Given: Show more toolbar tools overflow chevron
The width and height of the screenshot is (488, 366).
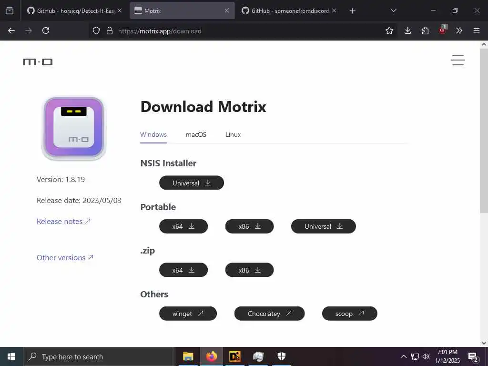Looking at the screenshot, I should (x=459, y=30).
